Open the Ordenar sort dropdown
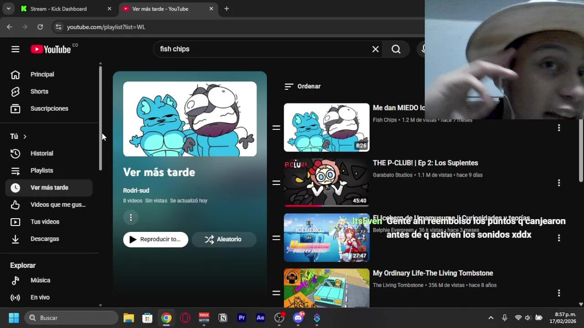Screen dimensions: 584x328 302,86
